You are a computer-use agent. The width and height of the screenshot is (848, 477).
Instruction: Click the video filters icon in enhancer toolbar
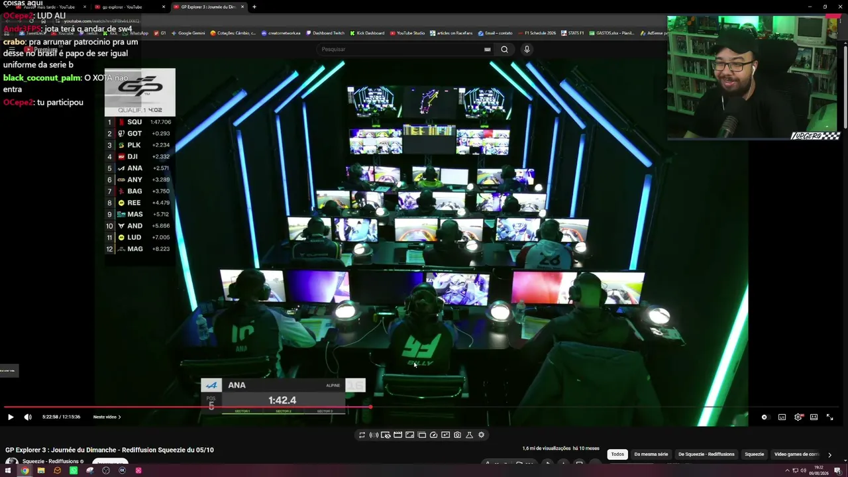point(445,435)
